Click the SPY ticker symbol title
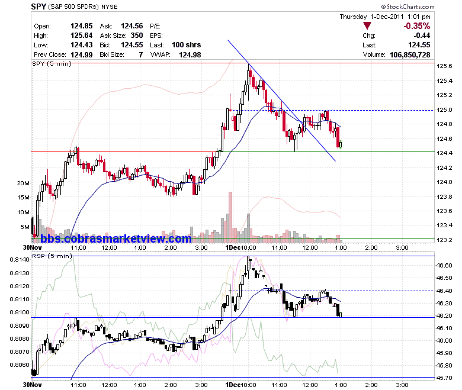 [38, 6]
